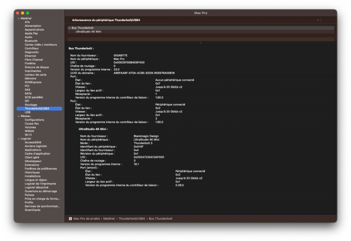Image resolution: width=351 pixels, height=241 pixels.
Task: Click the pane divider handle dot
Action: coord(201,43)
